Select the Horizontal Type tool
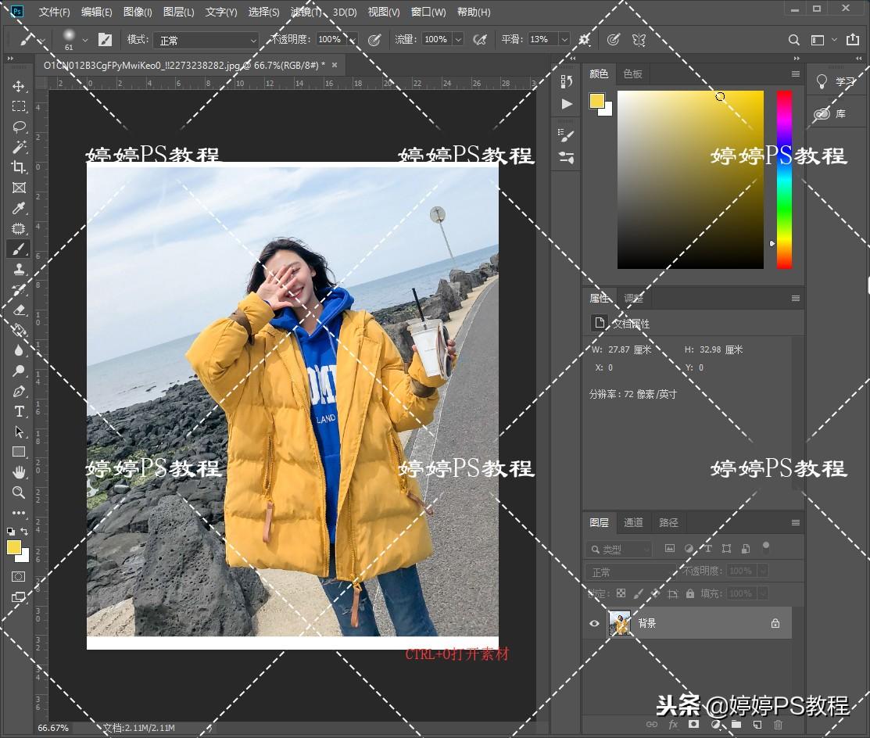Image resolution: width=870 pixels, height=738 pixels. pyautogui.click(x=19, y=411)
